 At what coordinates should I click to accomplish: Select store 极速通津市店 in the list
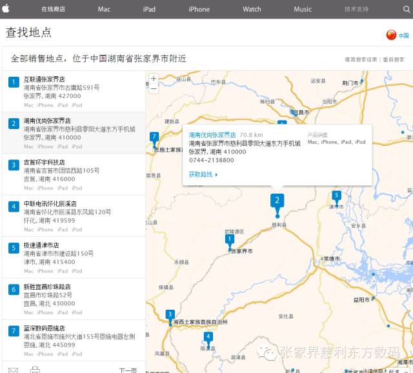point(74,257)
